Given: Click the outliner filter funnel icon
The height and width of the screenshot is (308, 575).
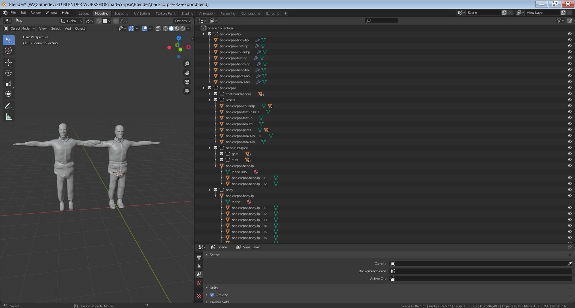Looking at the screenshot, I should tap(559, 21).
